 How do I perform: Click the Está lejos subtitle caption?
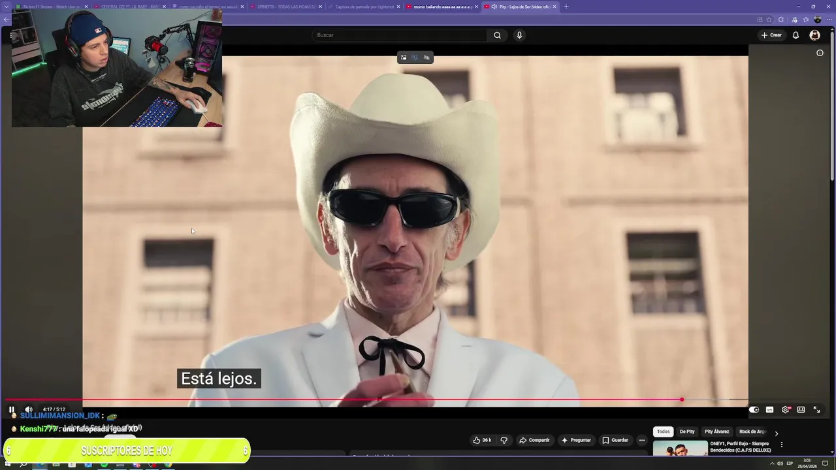219,379
